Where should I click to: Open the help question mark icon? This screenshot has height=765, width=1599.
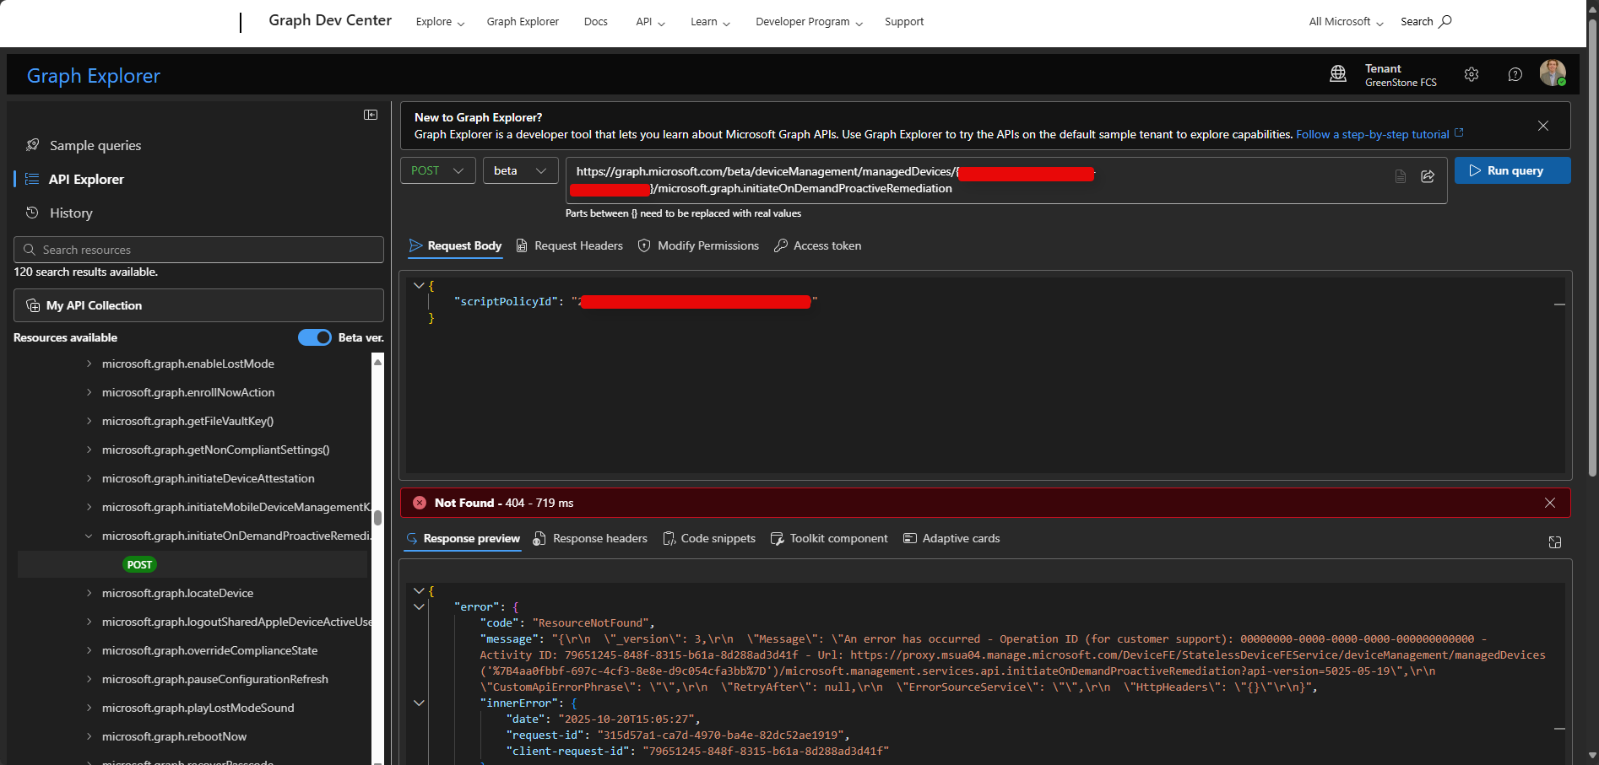1515,74
